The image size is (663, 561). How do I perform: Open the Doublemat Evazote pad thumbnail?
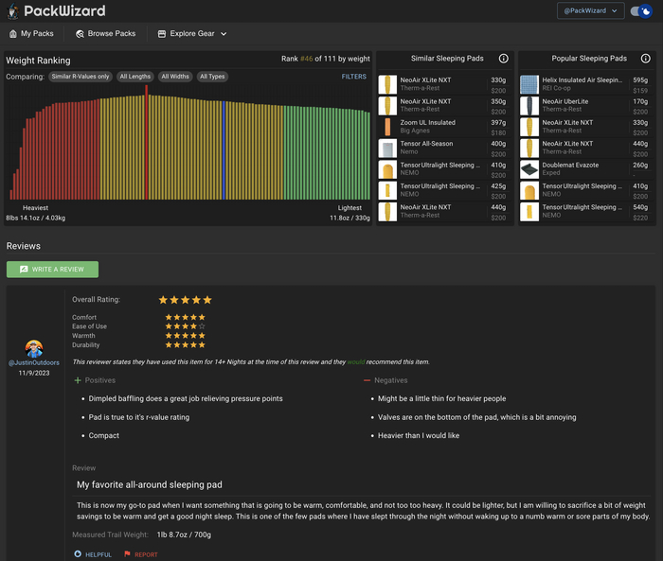(529, 169)
